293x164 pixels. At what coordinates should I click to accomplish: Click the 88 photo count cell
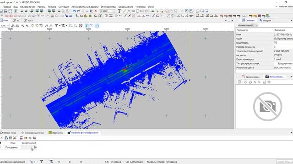(29, 147)
